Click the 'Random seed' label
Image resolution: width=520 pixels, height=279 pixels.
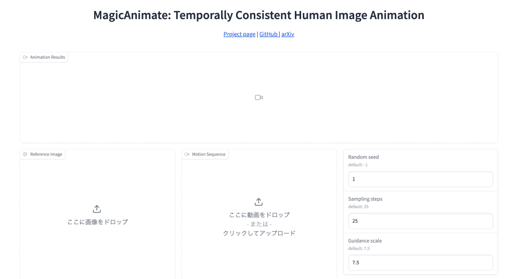point(363,157)
